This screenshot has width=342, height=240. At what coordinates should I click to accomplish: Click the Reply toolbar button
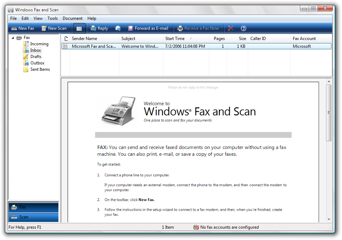coord(99,28)
